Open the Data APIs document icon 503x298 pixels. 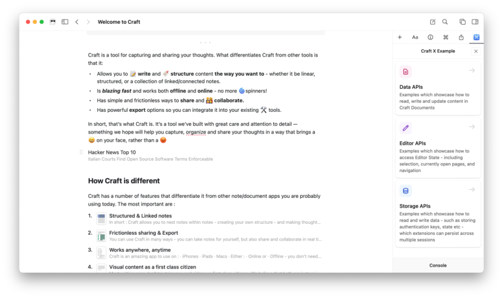tap(406, 72)
